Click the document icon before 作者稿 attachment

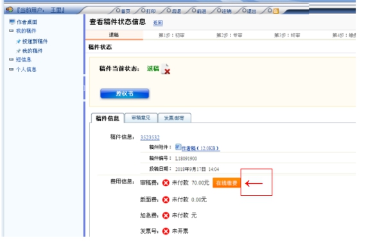[178, 147]
